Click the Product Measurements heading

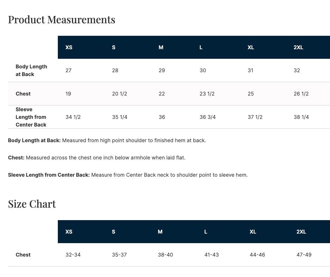click(62, 19)
